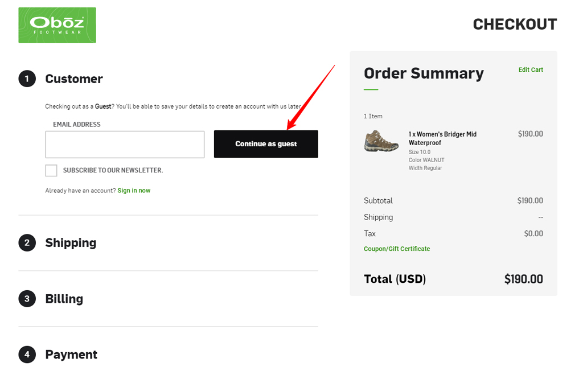Click the step 2 Shipping number badge
Screen dimensions: 583x371
[27, 242]
